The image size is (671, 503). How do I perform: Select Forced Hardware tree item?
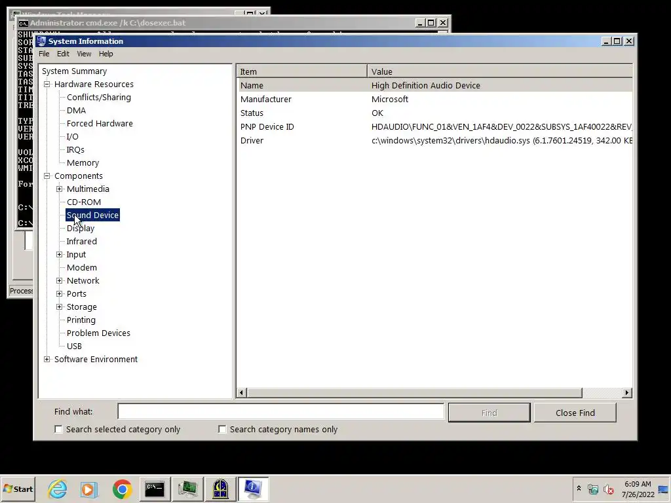coord(100,124)
